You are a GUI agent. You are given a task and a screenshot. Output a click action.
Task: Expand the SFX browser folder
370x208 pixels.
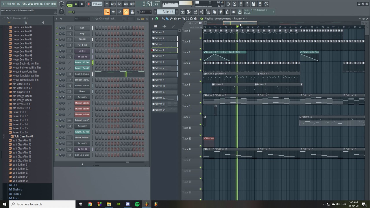click(15, 185)
